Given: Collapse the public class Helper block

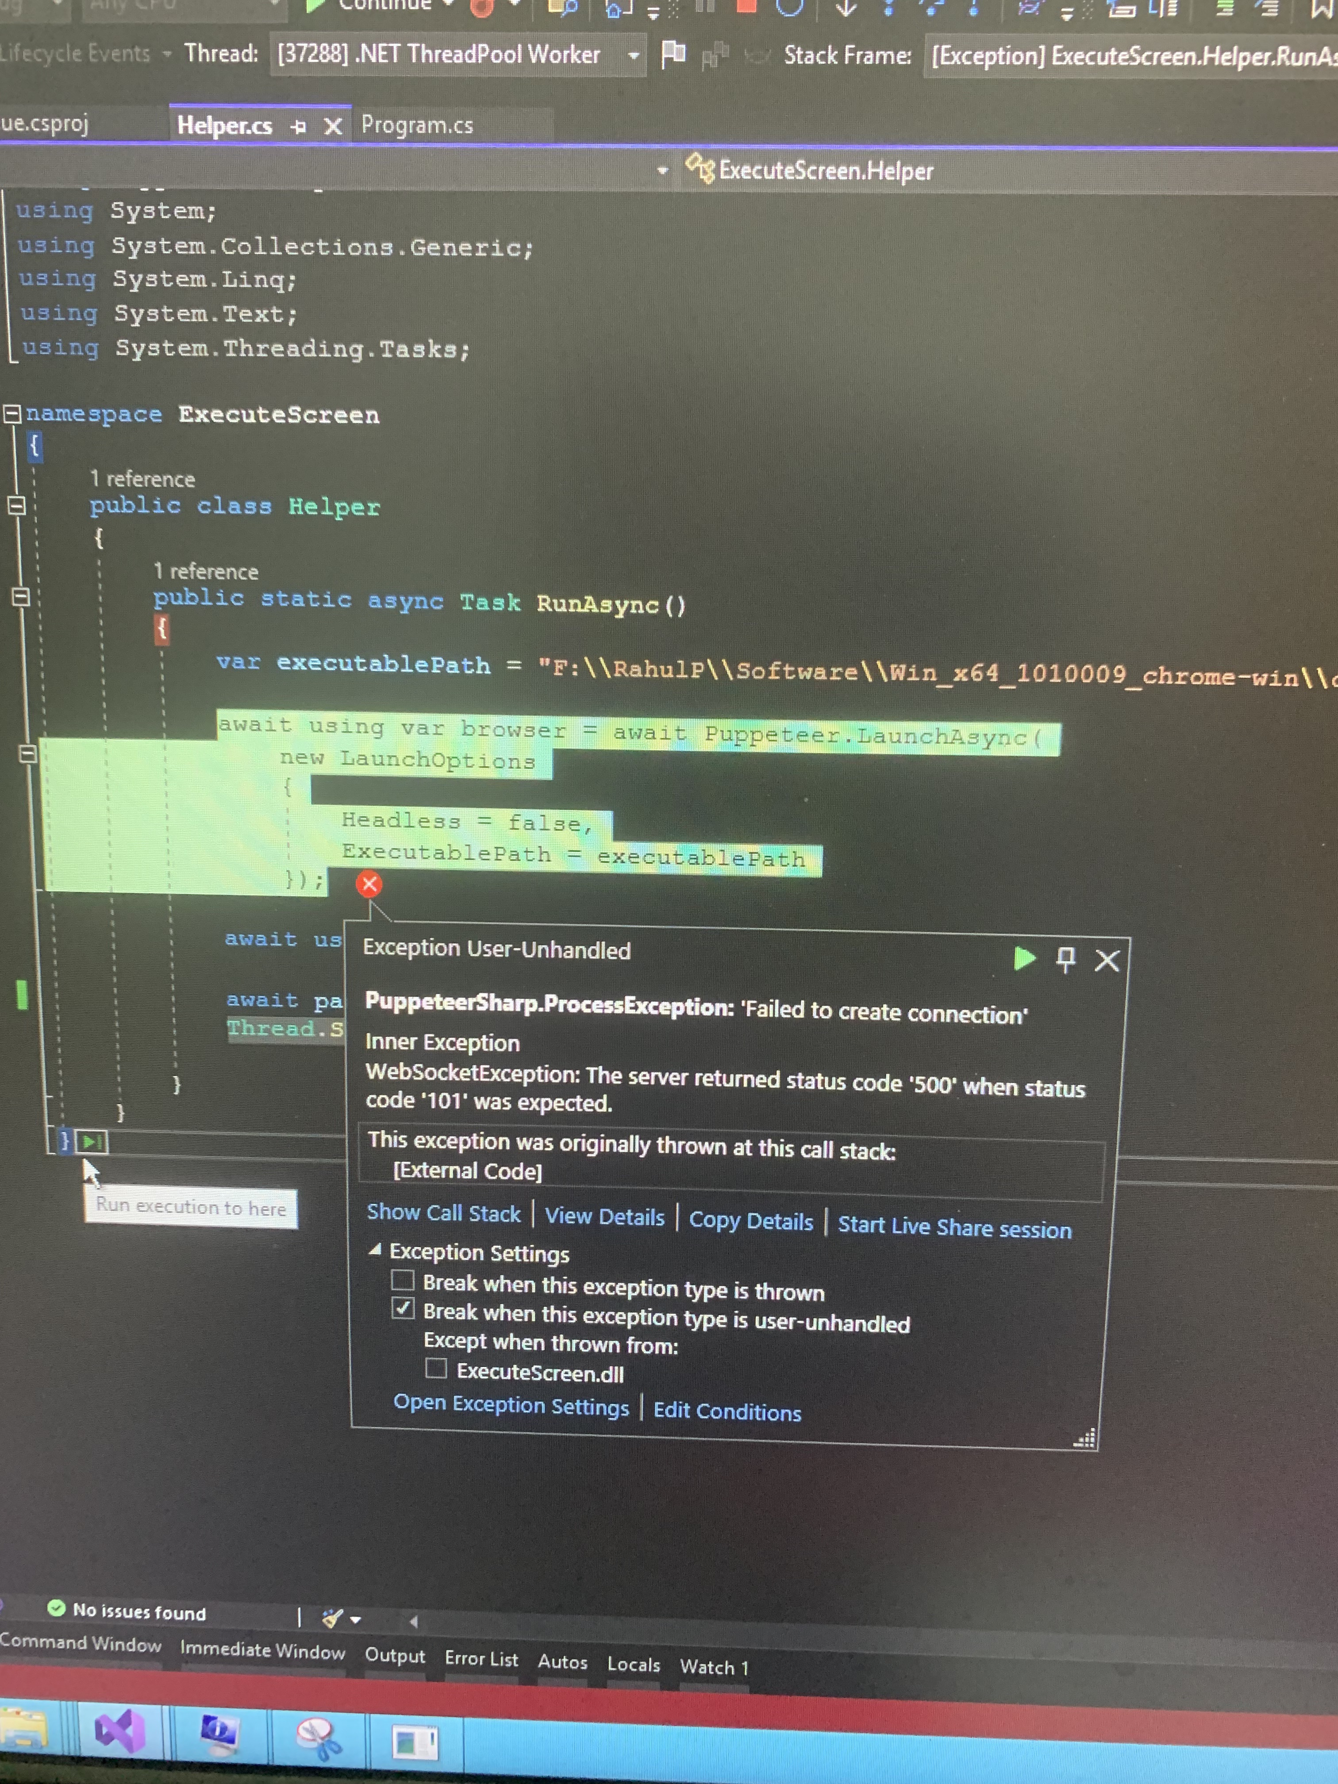Looking at the screenshot, I should (16, 506).
